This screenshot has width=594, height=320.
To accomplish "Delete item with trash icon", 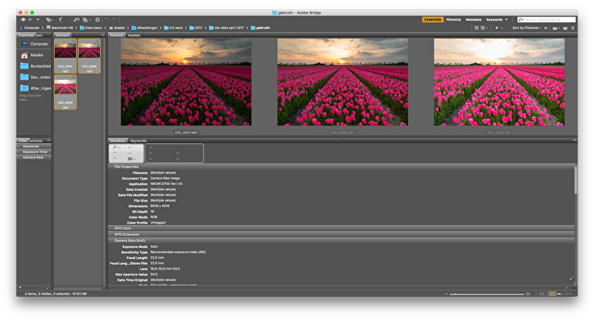I will click(x=572, y=28).
